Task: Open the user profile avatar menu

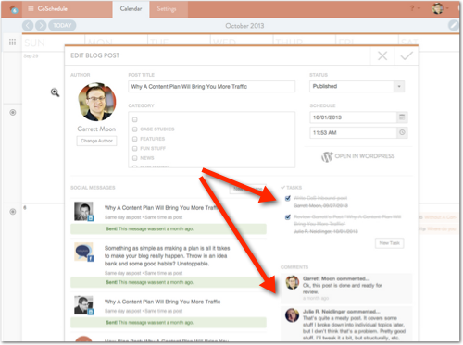Action: click(437, 8)
